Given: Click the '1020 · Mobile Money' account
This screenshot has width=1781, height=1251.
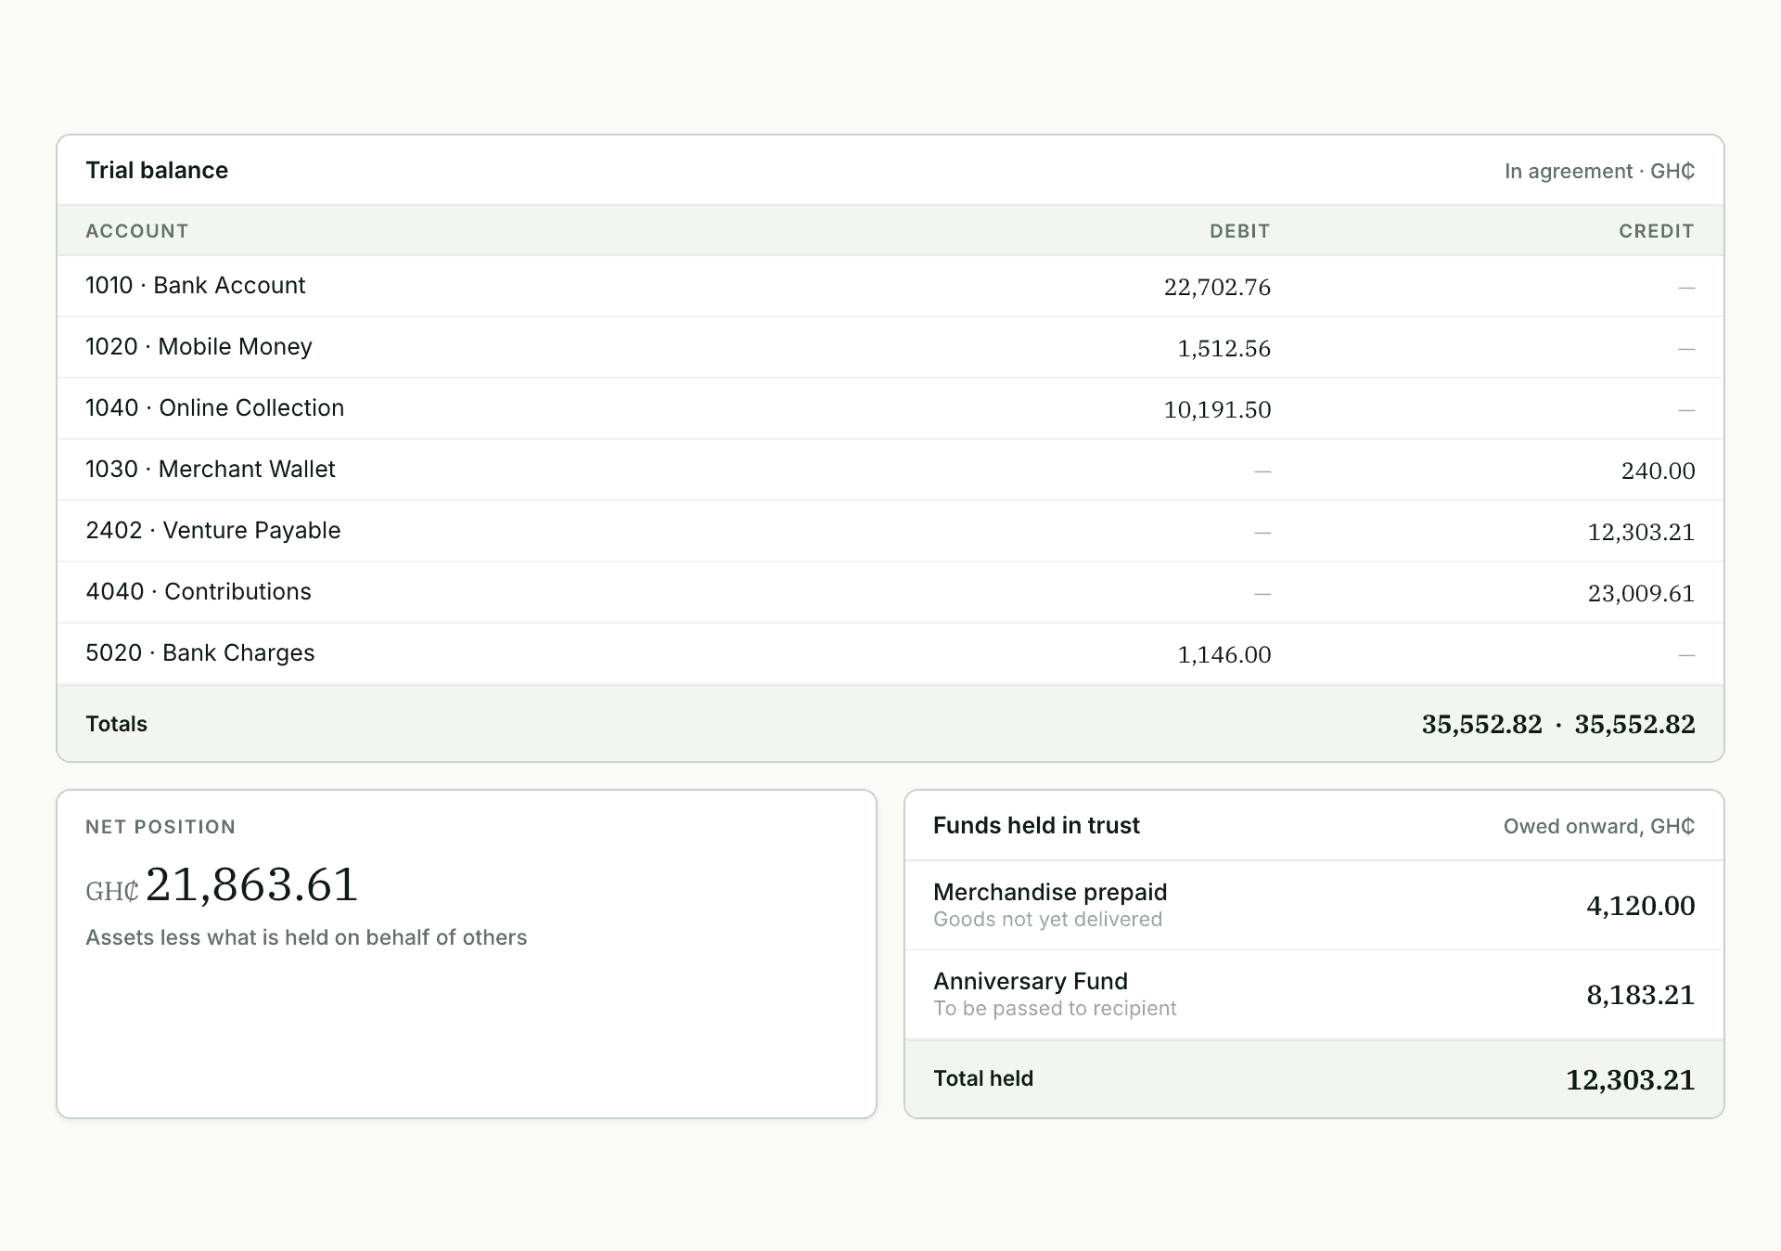Looking at the screenshot, I should tap(199, 347).
